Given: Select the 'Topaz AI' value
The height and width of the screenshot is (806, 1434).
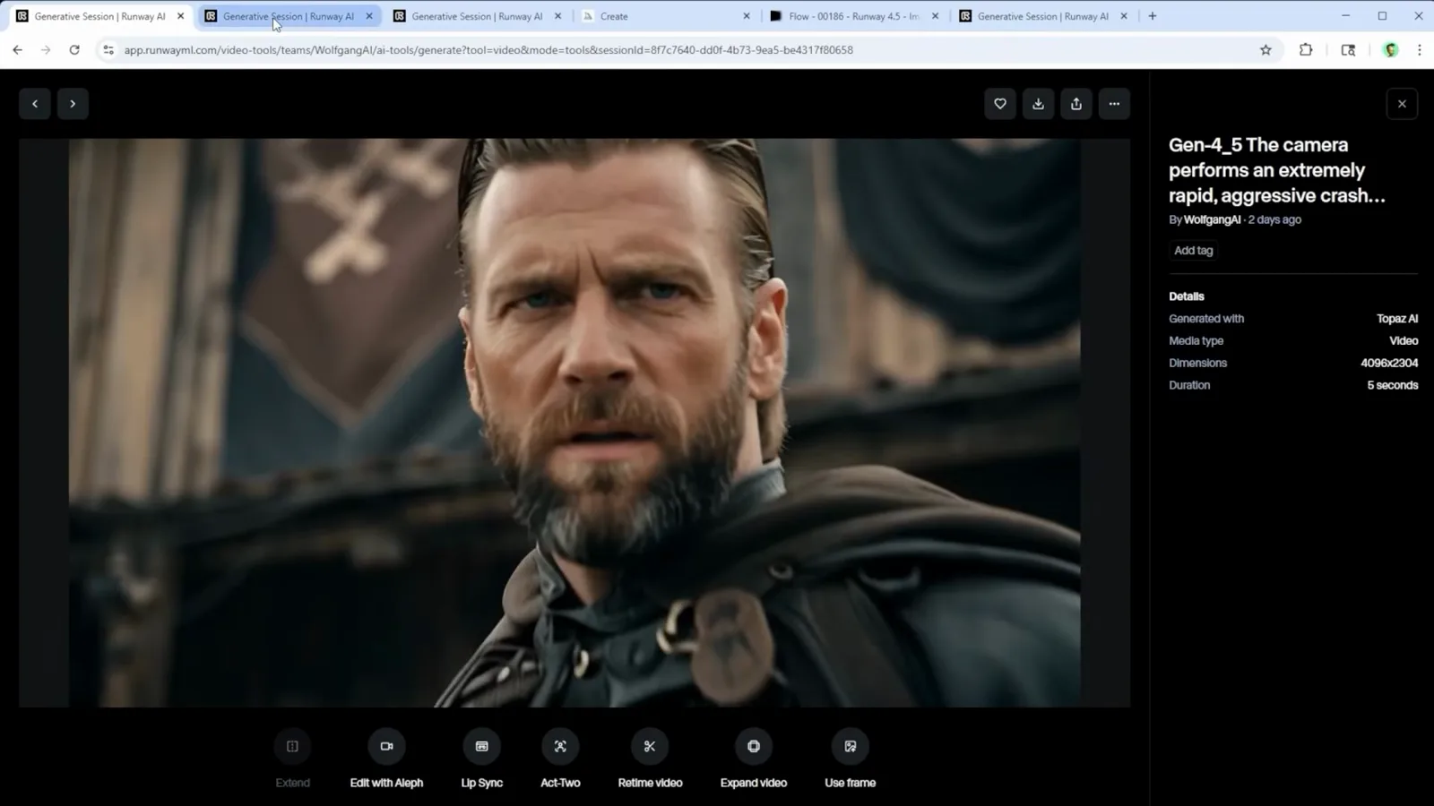Looking at the screenshot, I should pos(1397,319).
